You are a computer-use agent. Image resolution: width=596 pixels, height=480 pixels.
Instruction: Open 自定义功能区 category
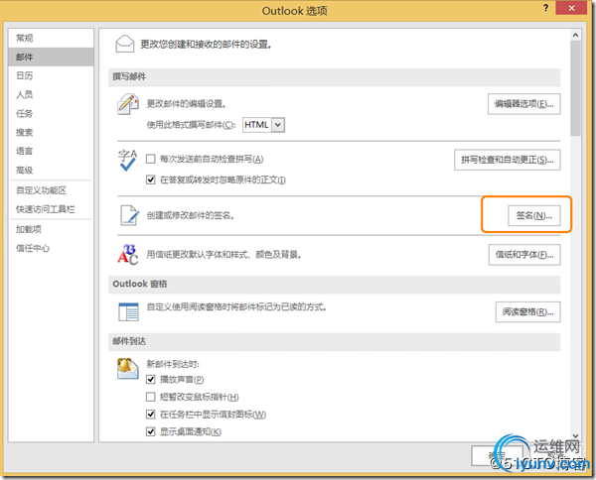[x=51, y=190]
